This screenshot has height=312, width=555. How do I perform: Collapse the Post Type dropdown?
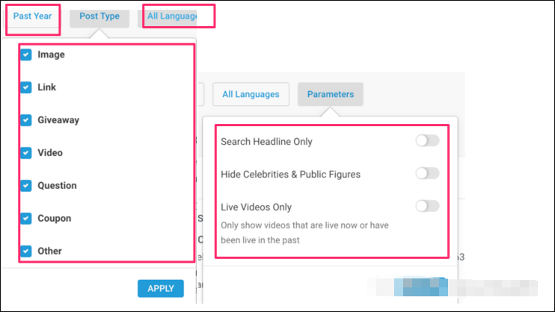[99, 16]
